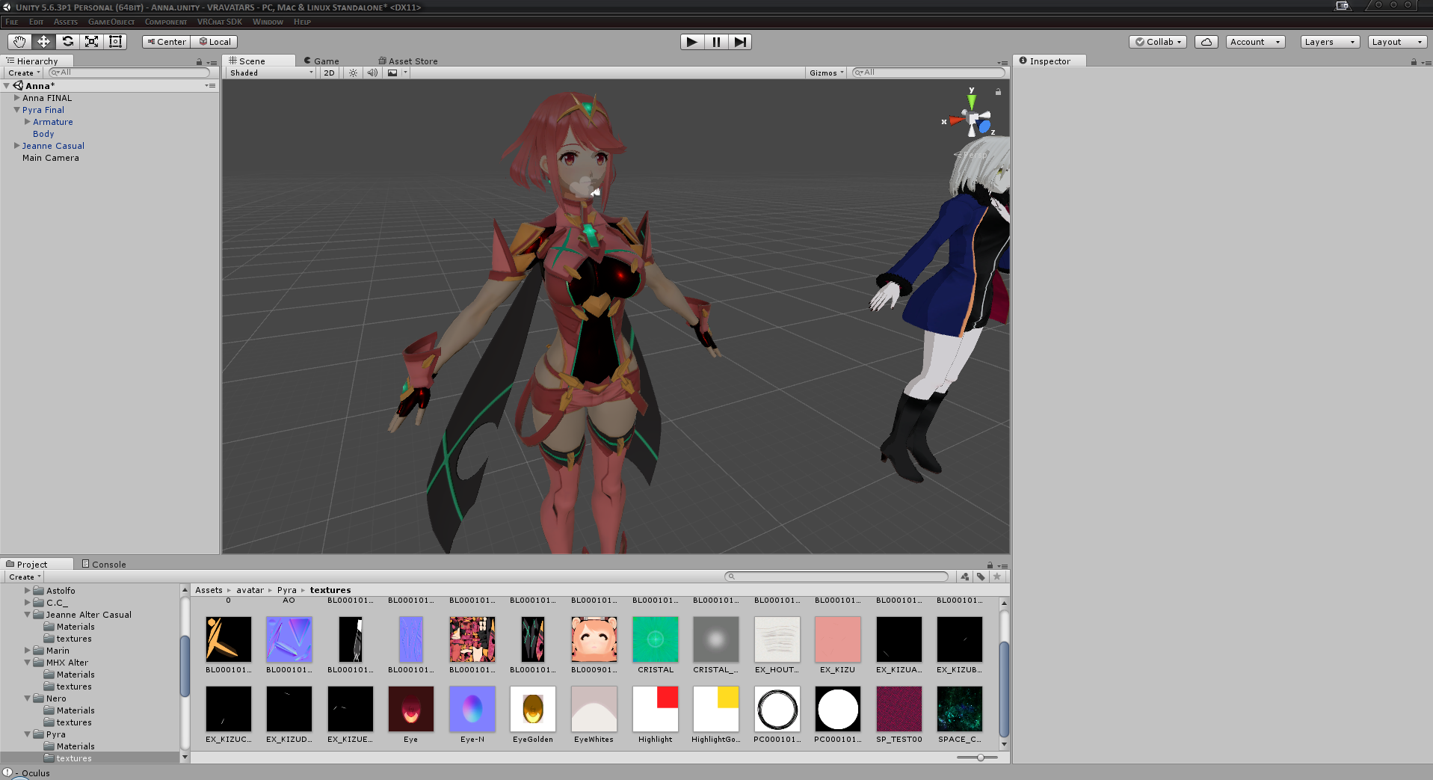1433x780 pixels.
Task: Open Hierarchy Create dropdown
Action: click(24, 73)
